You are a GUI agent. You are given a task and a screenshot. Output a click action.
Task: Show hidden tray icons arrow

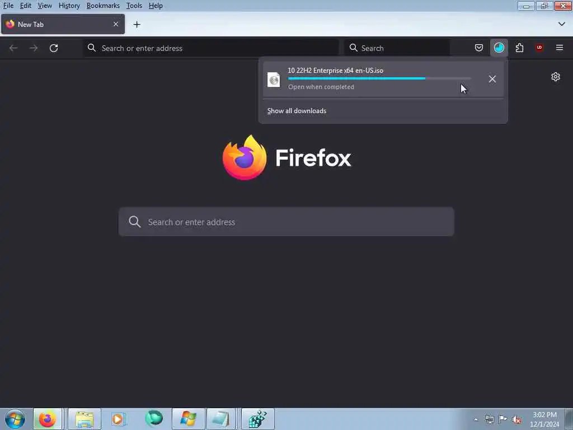click(x=476, y=420)
